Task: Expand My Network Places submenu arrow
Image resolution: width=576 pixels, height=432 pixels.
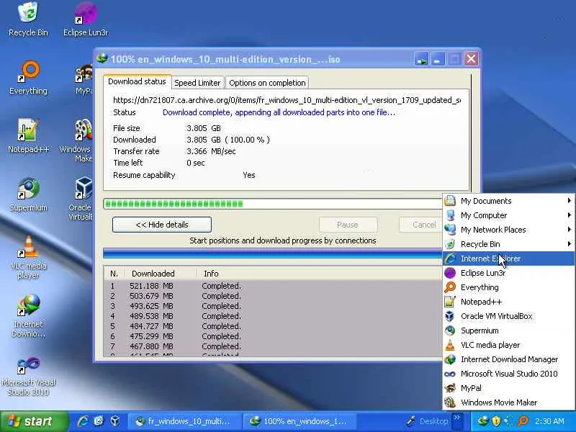Action: (x=569, y=229)
